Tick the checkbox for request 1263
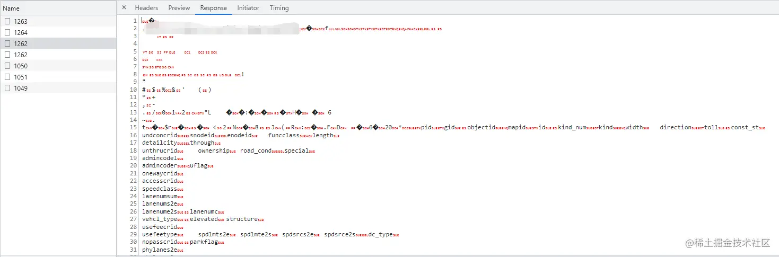The height and width of the screenshot is (257, 779). [7, 21]
